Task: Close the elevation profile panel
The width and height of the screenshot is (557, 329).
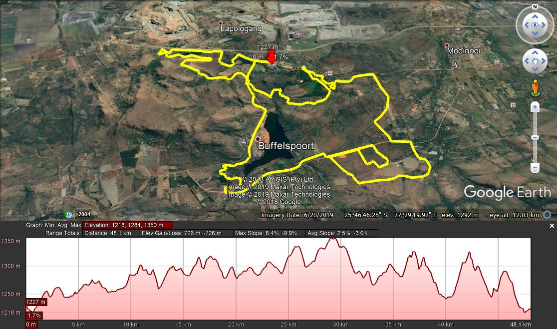Action: click(552, 226)
